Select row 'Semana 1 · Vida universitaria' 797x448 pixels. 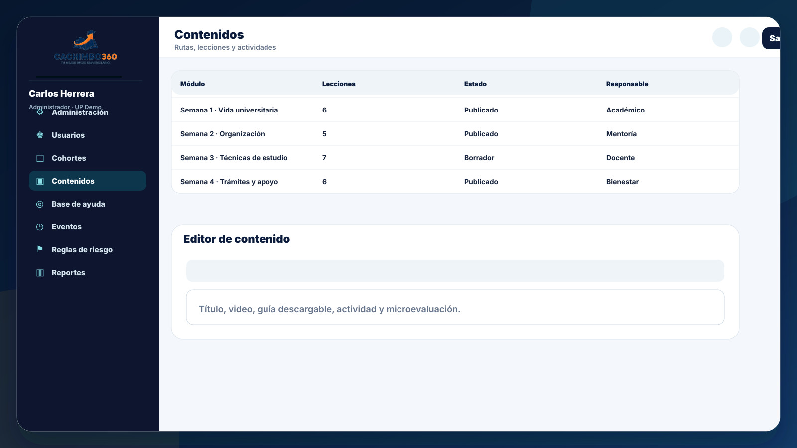coord(455,110)
